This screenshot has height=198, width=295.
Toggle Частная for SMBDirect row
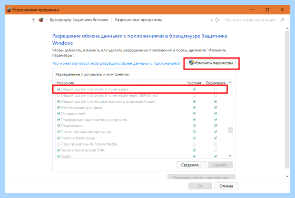tap(194, 95)
